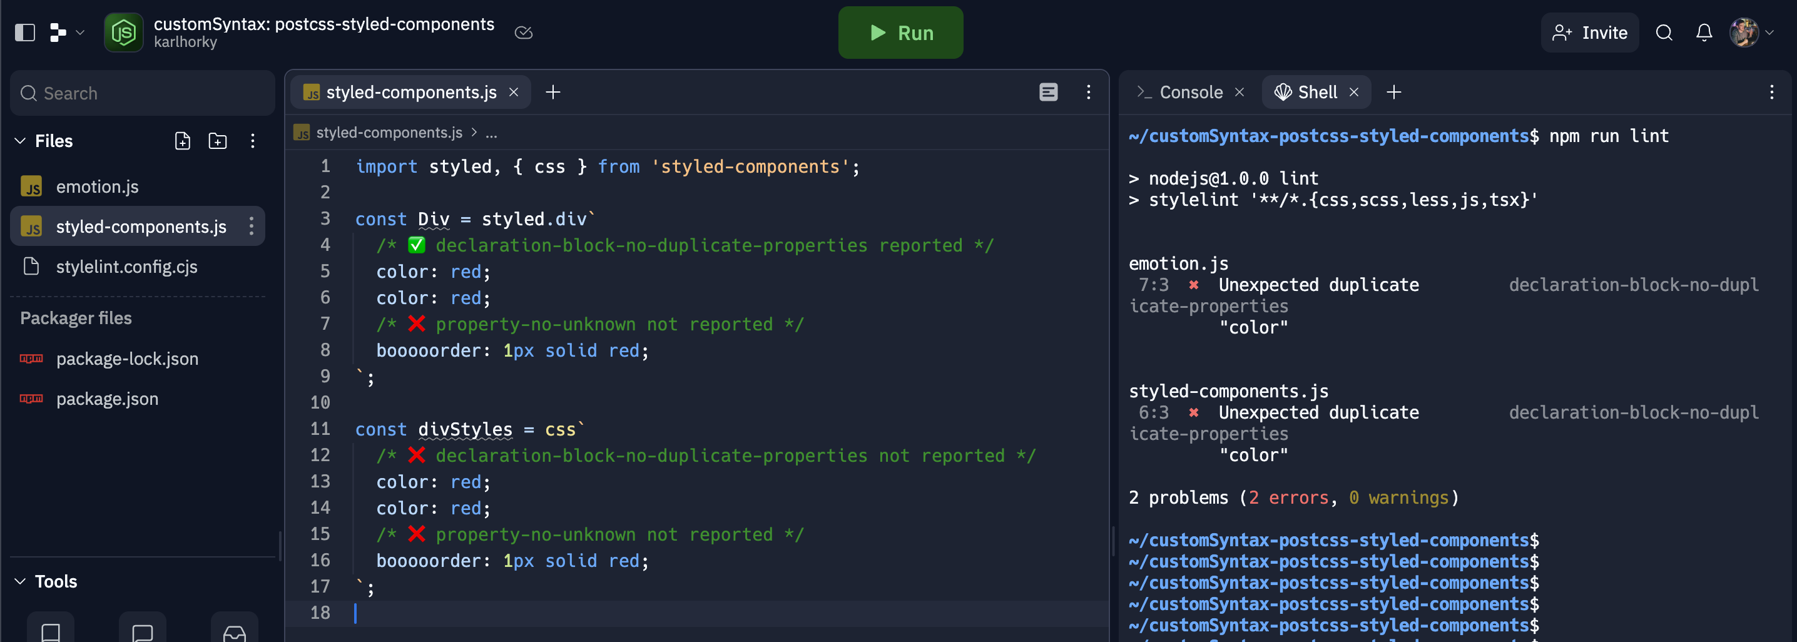Click the divStyles variable on line 11
Viewport: 1797px width, 642px height.
pyautogui.click(x=465, y=429)
